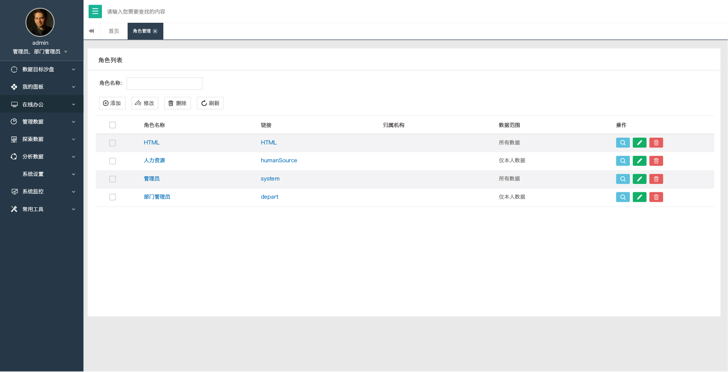Open the admin role dropdown arrow
Image resolution: width=728 pixels, height=372 pixels.
(66, 52)
